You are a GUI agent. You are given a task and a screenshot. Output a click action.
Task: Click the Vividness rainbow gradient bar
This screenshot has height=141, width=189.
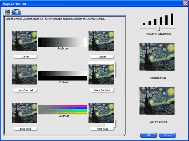click(63, 110)
